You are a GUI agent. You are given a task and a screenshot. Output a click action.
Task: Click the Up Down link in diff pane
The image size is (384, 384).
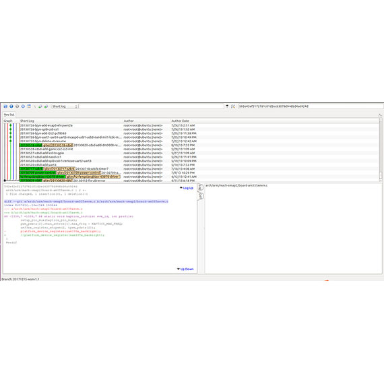[187, 269]
